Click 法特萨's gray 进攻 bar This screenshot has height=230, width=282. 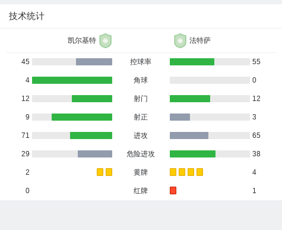[x=189, y=136]
